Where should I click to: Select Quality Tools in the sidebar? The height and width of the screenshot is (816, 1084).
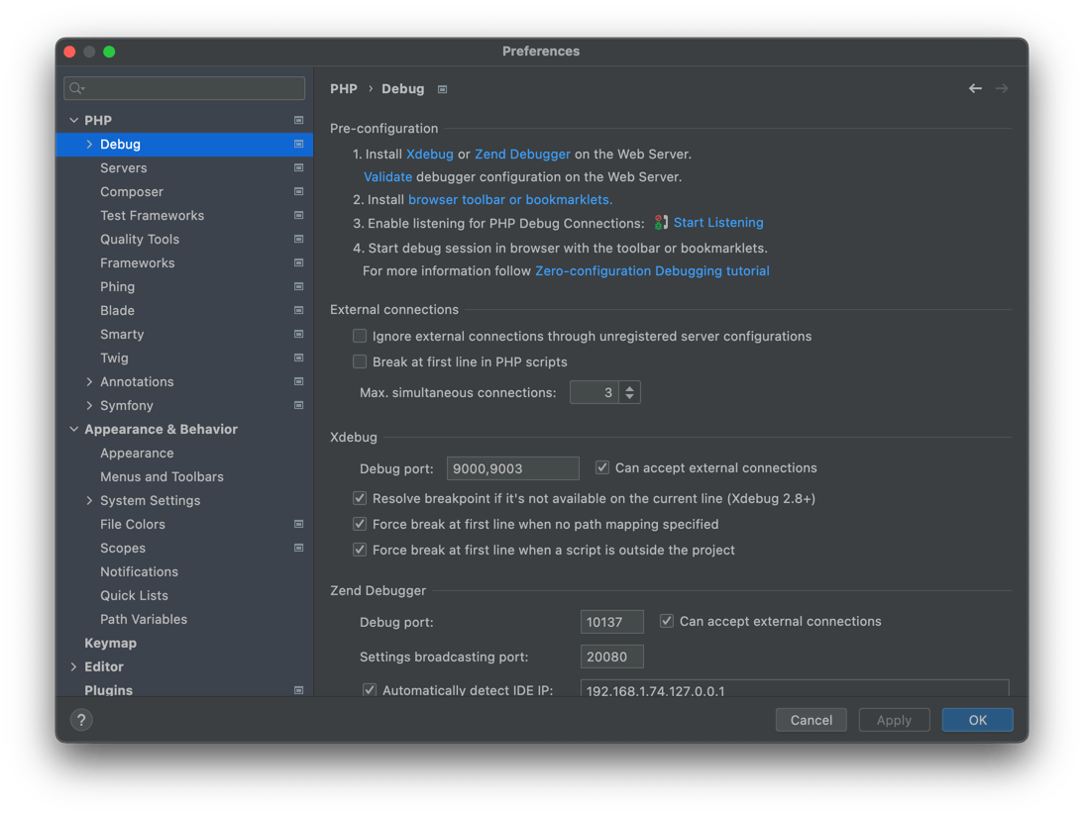(139, 239)
